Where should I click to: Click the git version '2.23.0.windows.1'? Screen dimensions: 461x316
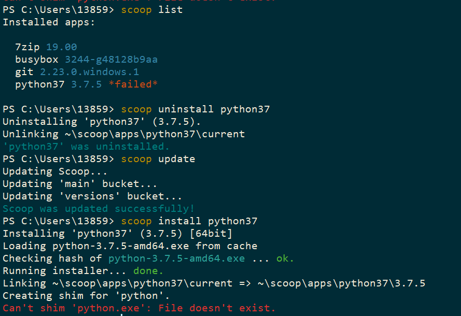pyautogui.click(x=89, y=72)
